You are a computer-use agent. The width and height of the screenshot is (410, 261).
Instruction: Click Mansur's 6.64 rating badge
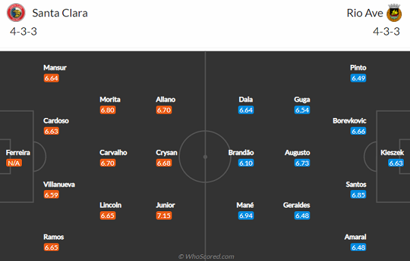click(x=51, y=78)
